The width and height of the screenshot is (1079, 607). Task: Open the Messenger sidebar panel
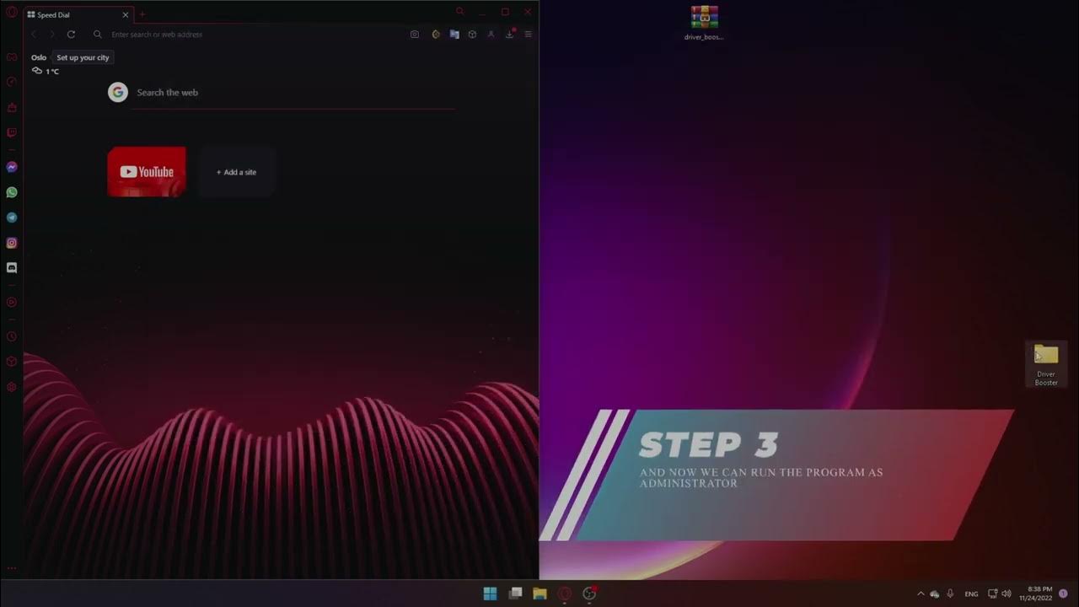(x=12, y=167)
